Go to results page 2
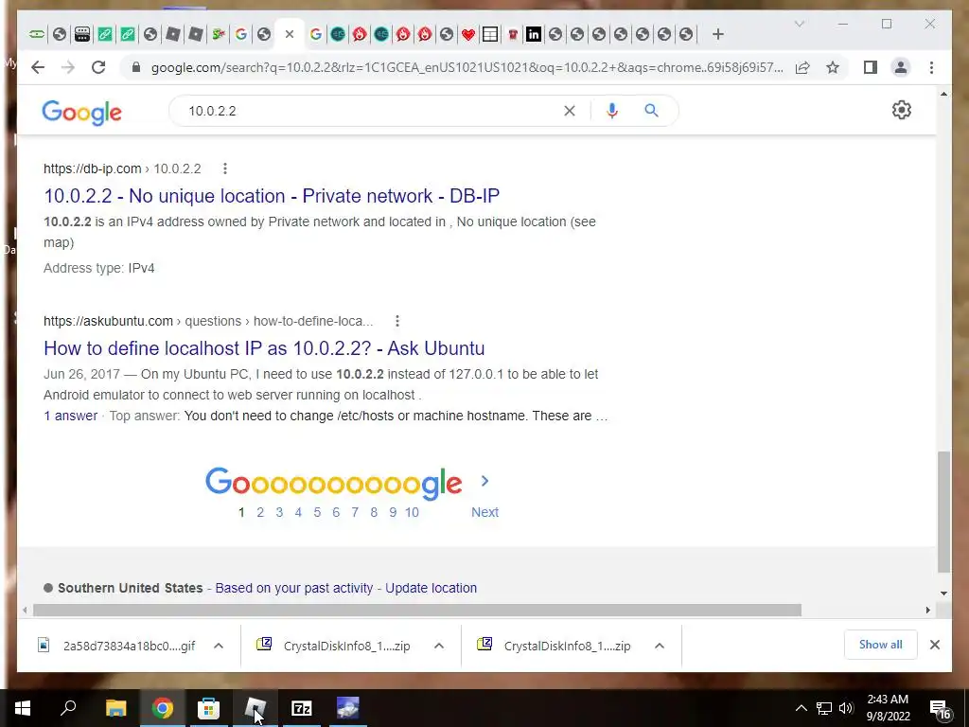 tap(260, 512)
